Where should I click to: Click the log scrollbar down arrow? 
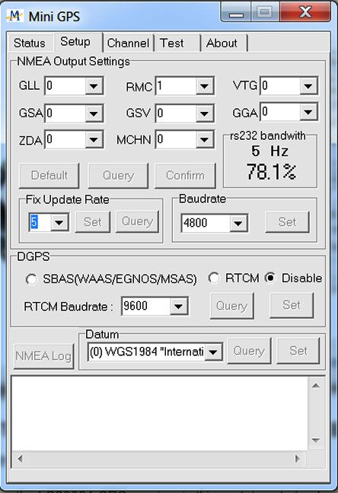click(316, 441)
